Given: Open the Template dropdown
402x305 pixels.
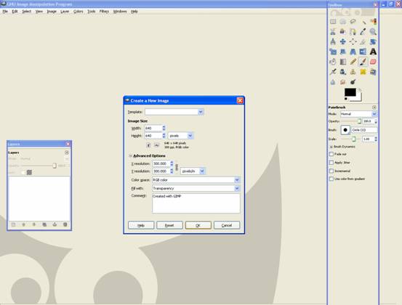Looking at the screenshot, I should point(174,112).
